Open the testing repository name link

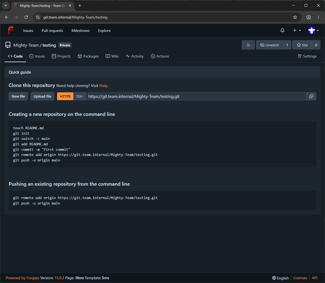click(49, 45)
